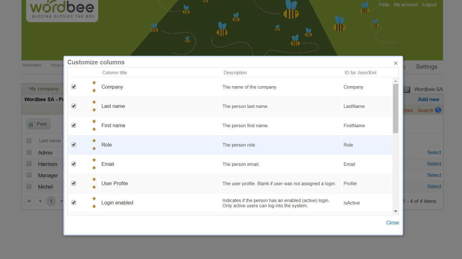
Task: Click the Close link in dialog
Action: point(392,223)
